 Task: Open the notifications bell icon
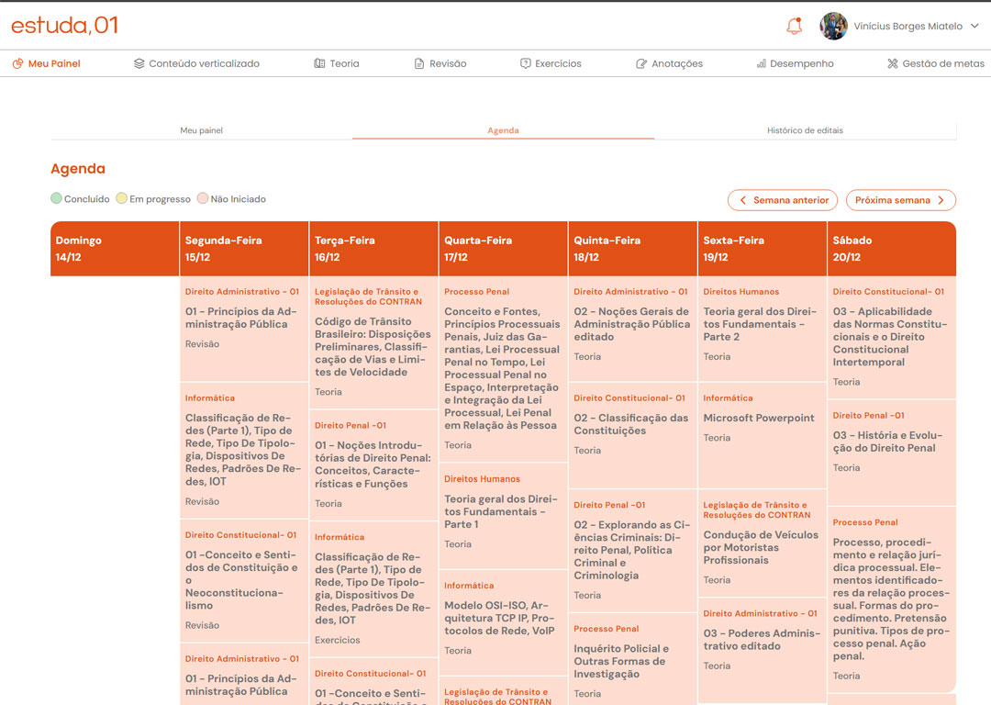(x=795, y=27)
